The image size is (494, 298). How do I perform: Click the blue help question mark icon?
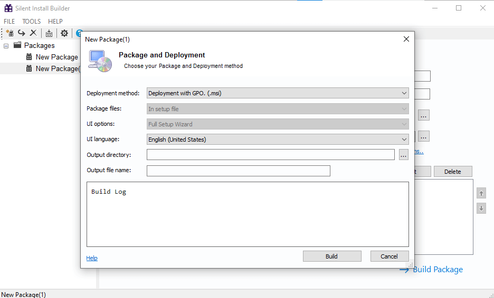(x=79, y=33)
